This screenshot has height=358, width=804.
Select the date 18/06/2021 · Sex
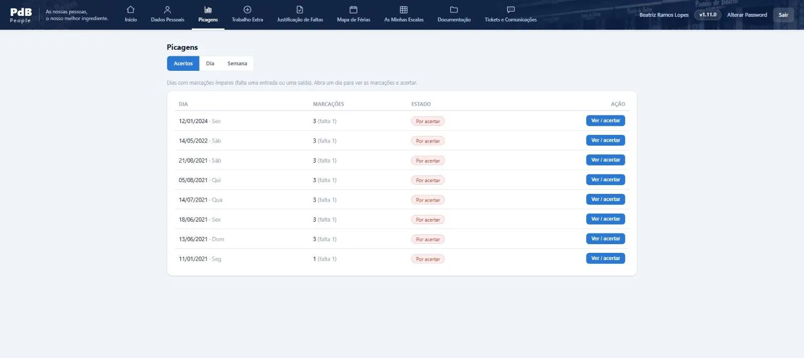click(200, 220)
